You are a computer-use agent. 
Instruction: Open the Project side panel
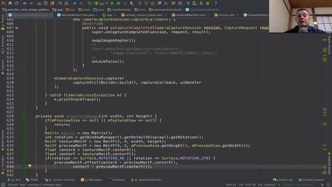coord(3,22)
